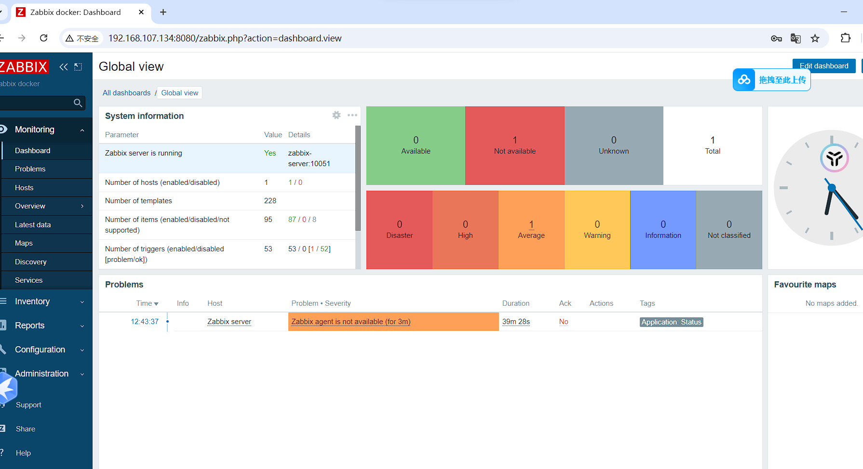Click the browser reload icon
Viewport: 863px width, 469px height.
44,38
